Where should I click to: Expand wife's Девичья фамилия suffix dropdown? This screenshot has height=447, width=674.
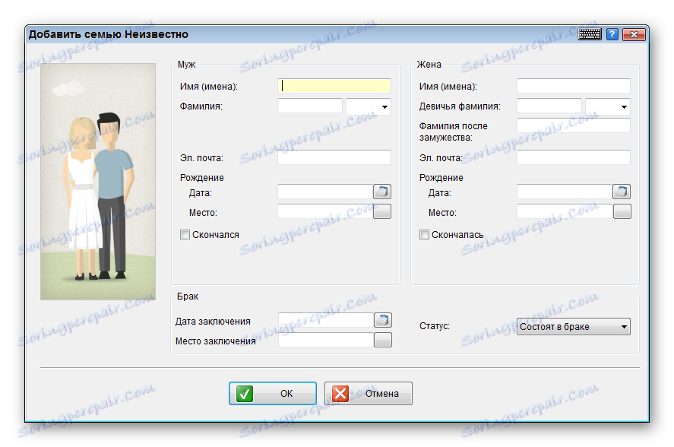608,106
